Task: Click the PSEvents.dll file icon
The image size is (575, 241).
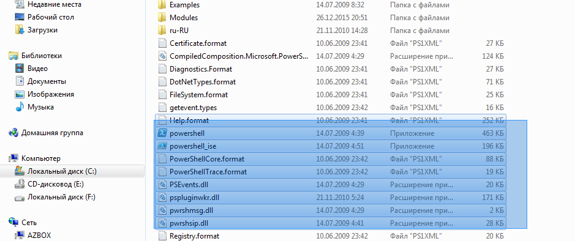Action: click(x=162, y=185)
